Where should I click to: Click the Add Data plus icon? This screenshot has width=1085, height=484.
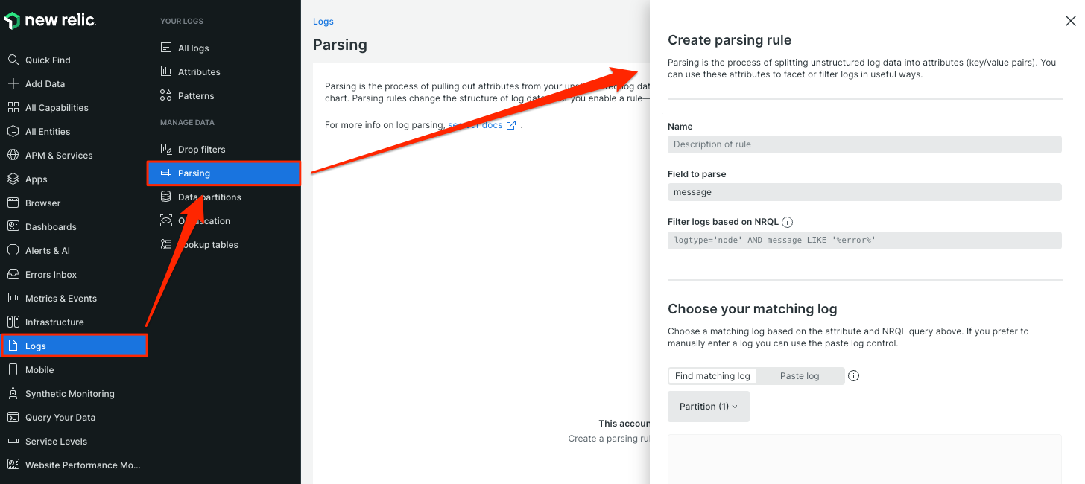[x=13, y=83]
